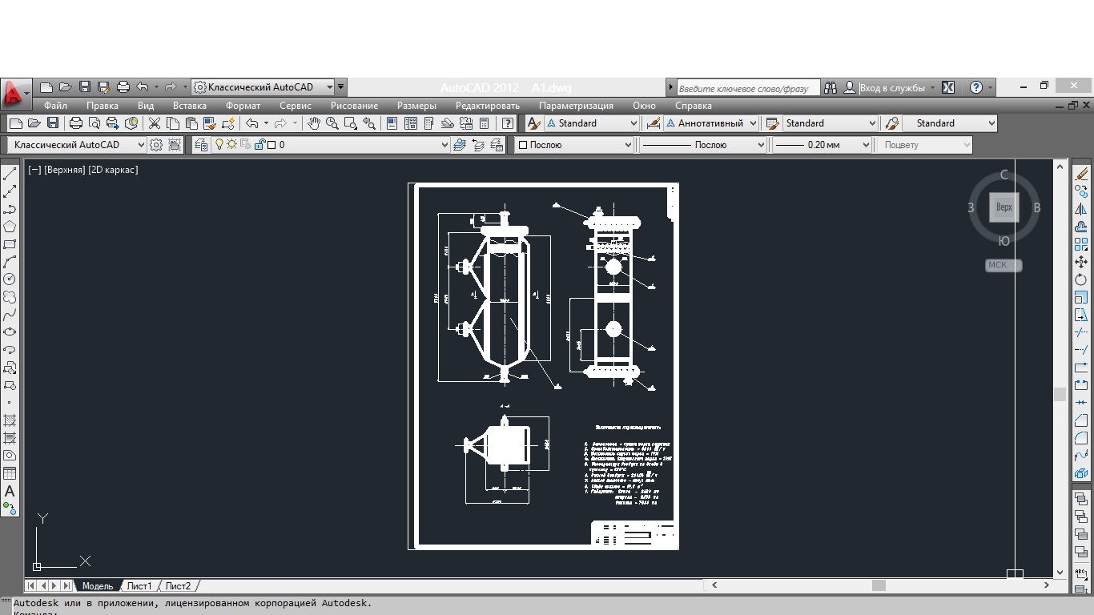This screenshot has width=1094, height=615.
Task: Click the Plot printer icon in standard toolbar
Action: click(76, 123)
